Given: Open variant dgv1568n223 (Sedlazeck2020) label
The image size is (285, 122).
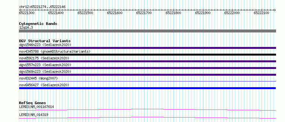Looking at the screenshot, I should pos(45,72).
